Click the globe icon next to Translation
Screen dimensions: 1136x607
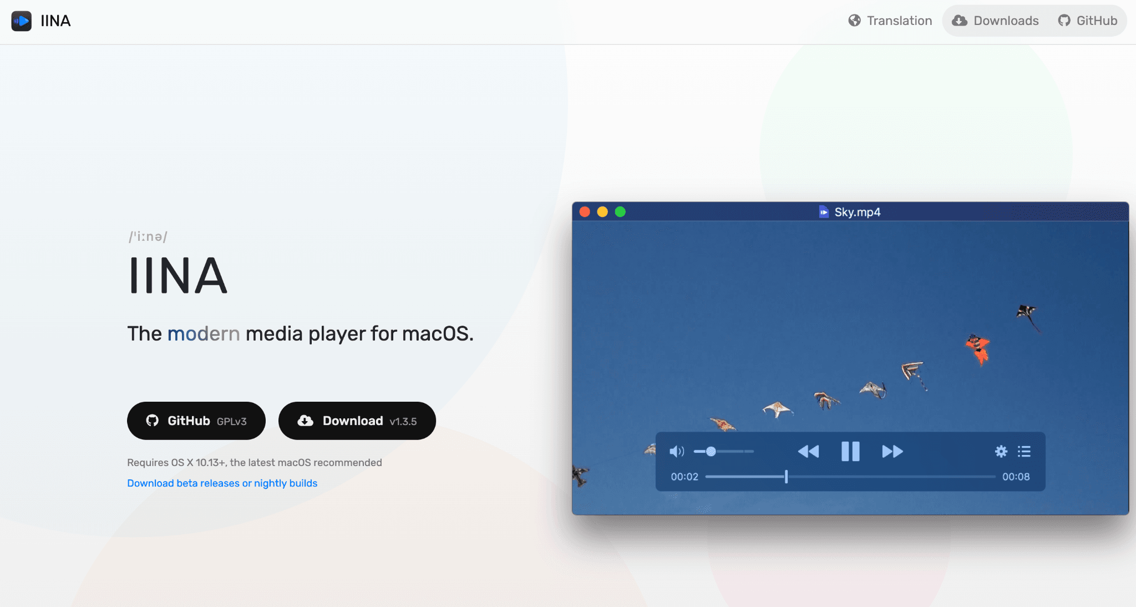pos(854,20)
